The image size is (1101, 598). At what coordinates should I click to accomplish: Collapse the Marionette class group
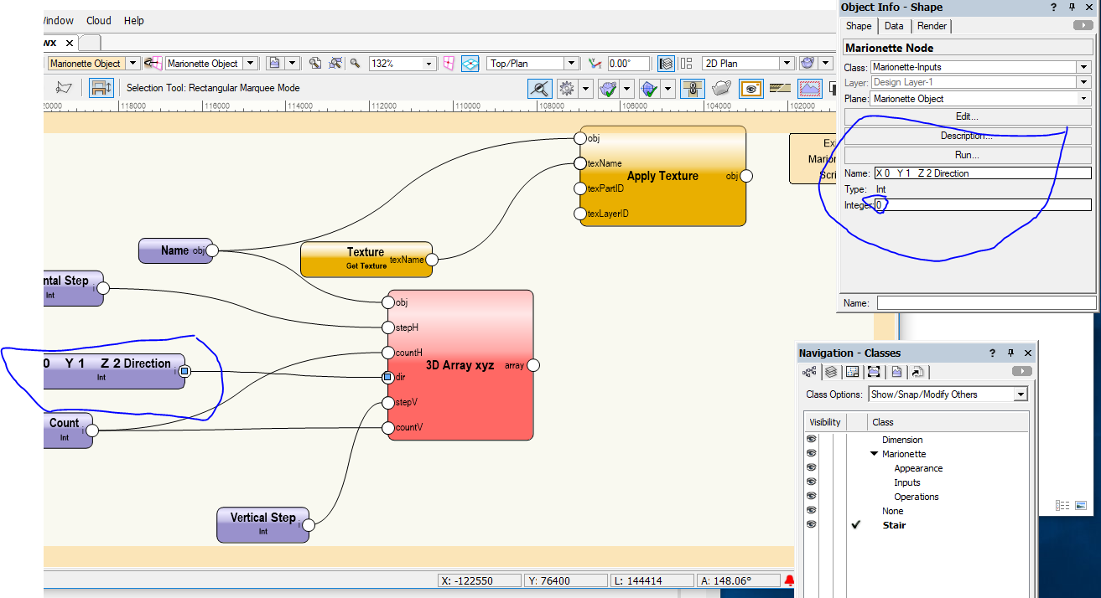[x=875, y=454]
